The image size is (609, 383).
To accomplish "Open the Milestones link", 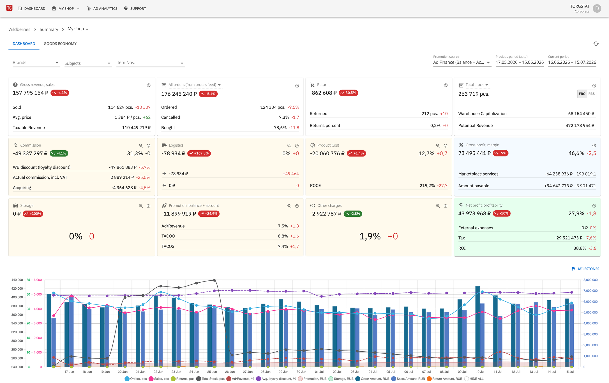I will click(x=585, y=269).
